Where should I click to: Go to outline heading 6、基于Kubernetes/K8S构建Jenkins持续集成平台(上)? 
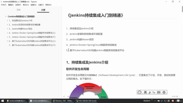tap(32, 41)
